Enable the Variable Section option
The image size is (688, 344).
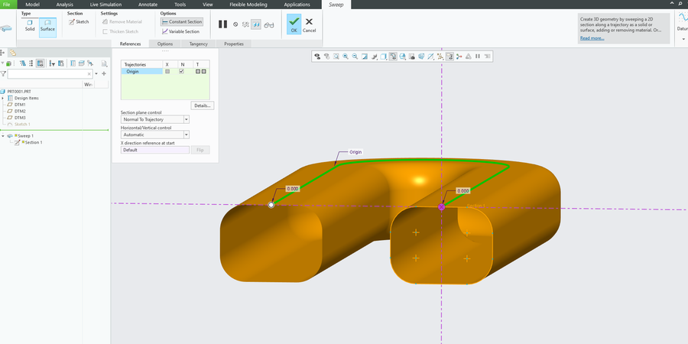[x=181, y=31]
